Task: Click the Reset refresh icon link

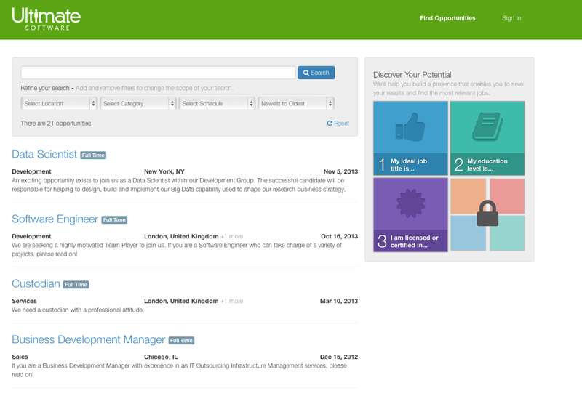Action: 338,124
